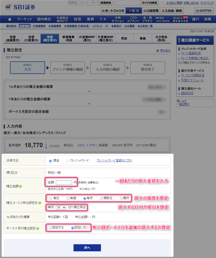The image size is (216, 258).
Task: Open help icon next to 積立コースと申込設定日
Action: 39,203
